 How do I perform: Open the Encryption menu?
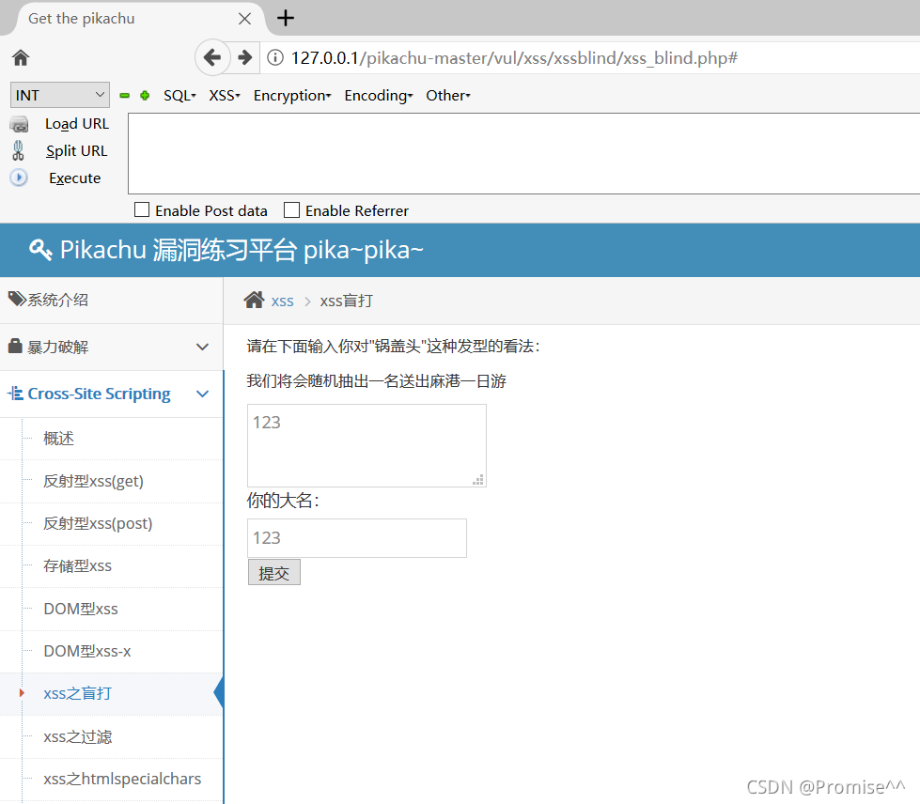pyautogui.click(x=292, y=96)
